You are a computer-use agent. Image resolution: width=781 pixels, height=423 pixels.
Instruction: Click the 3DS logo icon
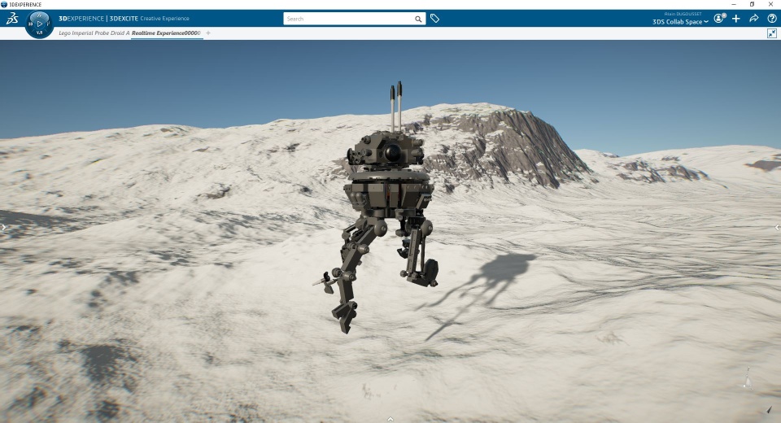tap(12, 19)
